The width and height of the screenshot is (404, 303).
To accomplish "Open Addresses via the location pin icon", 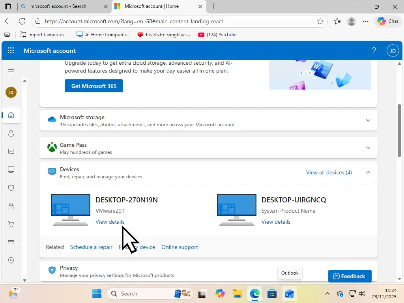I will pos(11,260).
